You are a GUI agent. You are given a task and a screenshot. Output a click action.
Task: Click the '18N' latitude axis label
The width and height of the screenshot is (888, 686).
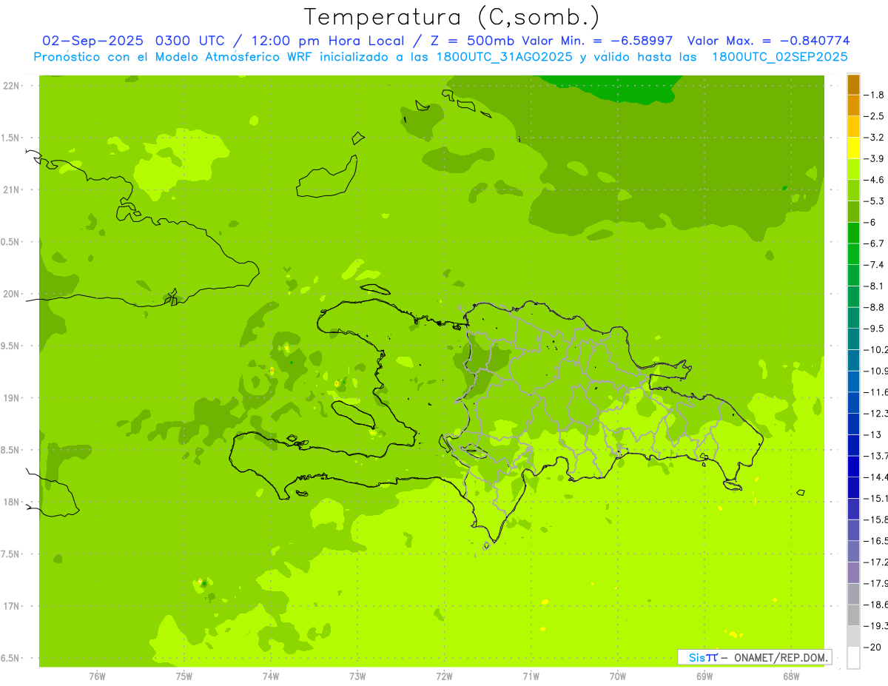[x=12, y=502]
